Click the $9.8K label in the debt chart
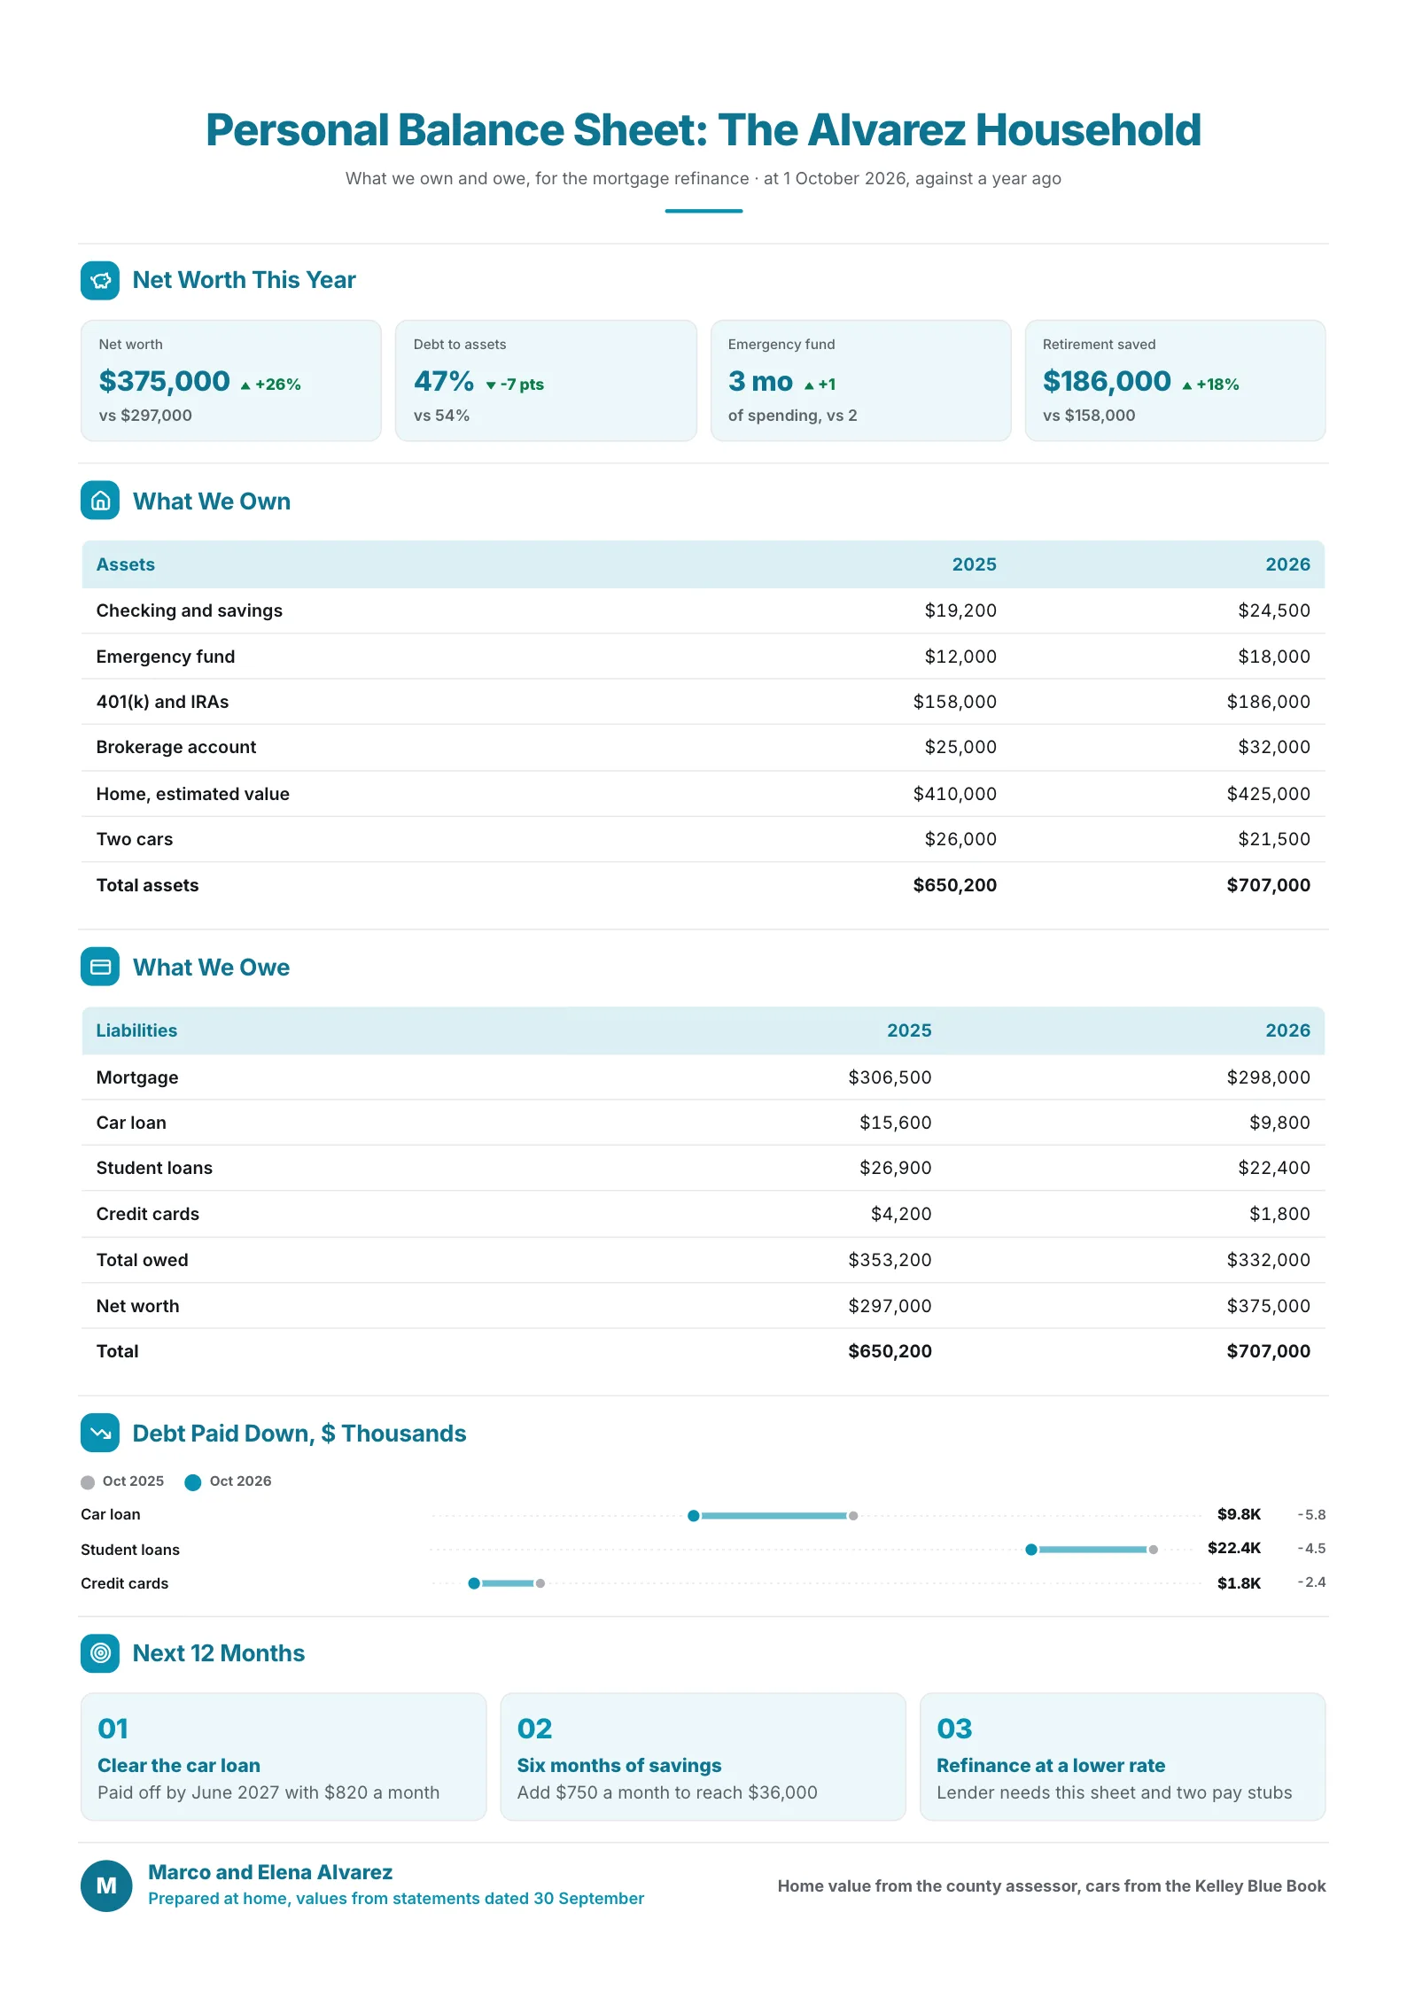The width and height of the screenshot is (1407, 1990). 1239,1514
